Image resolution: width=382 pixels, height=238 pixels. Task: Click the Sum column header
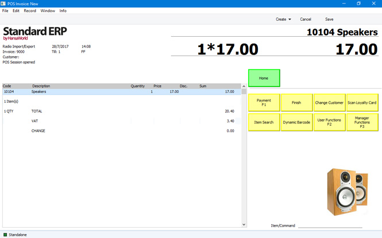203,86
